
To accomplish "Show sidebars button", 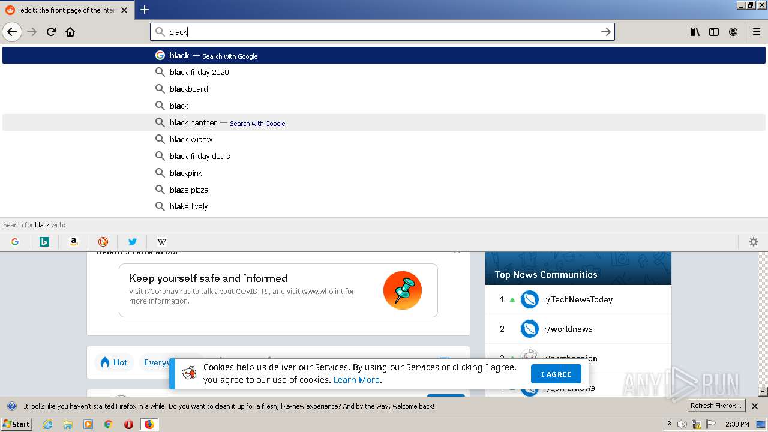I will (714, 32).
